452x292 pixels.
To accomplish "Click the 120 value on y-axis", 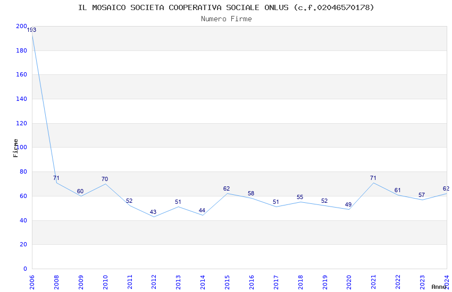I will point(21,123).
